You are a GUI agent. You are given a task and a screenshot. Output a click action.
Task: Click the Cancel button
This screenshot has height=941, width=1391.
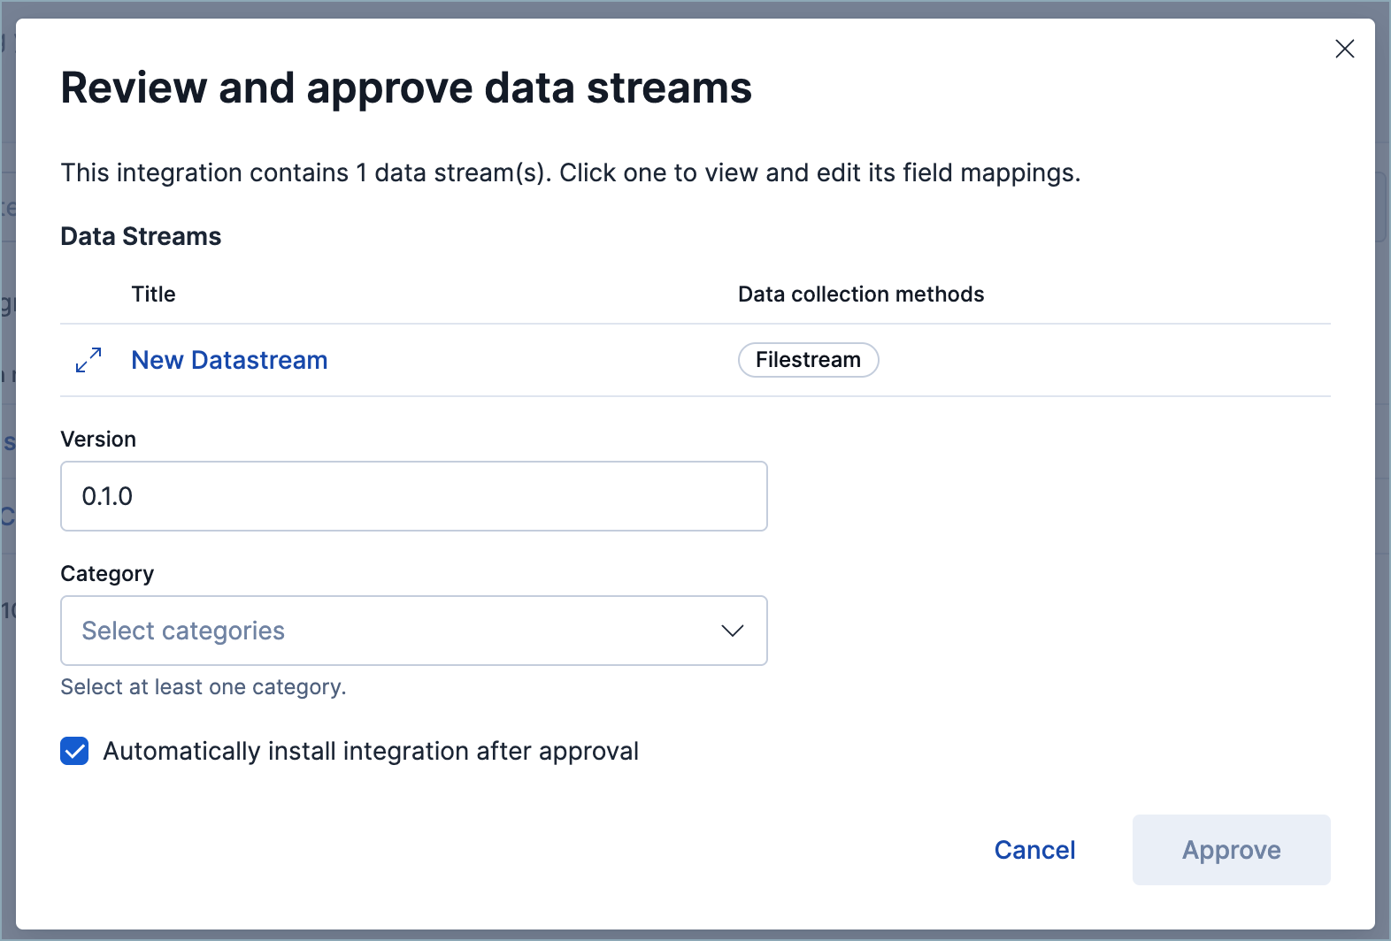(1034, 850)
